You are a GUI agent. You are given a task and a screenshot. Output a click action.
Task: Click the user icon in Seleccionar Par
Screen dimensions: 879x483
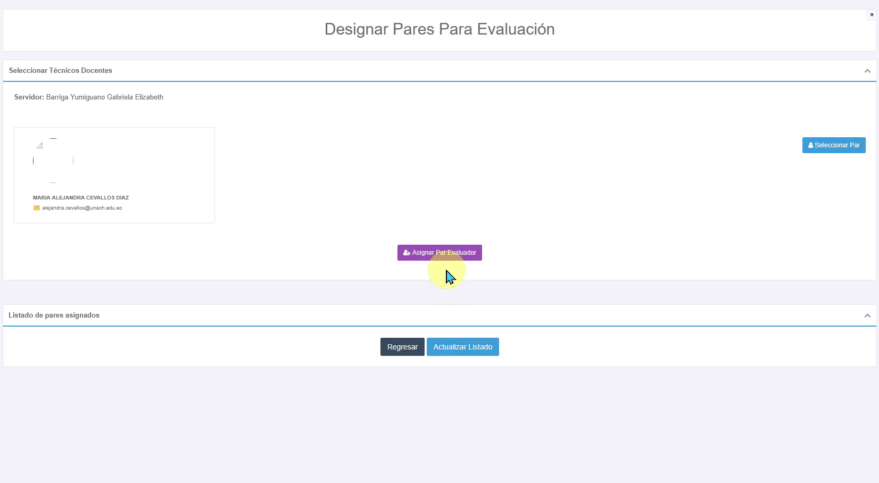[x=810, y=145]
